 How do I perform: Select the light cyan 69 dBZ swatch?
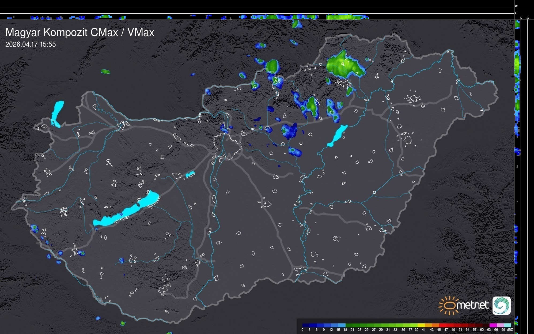[508, 325]
